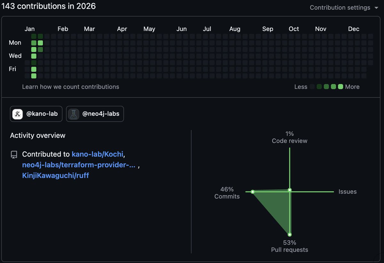Viewport: 384px width, 263px height.
Task: Select the Tuesday January 6 contribution cell
Action: point(34,49)
